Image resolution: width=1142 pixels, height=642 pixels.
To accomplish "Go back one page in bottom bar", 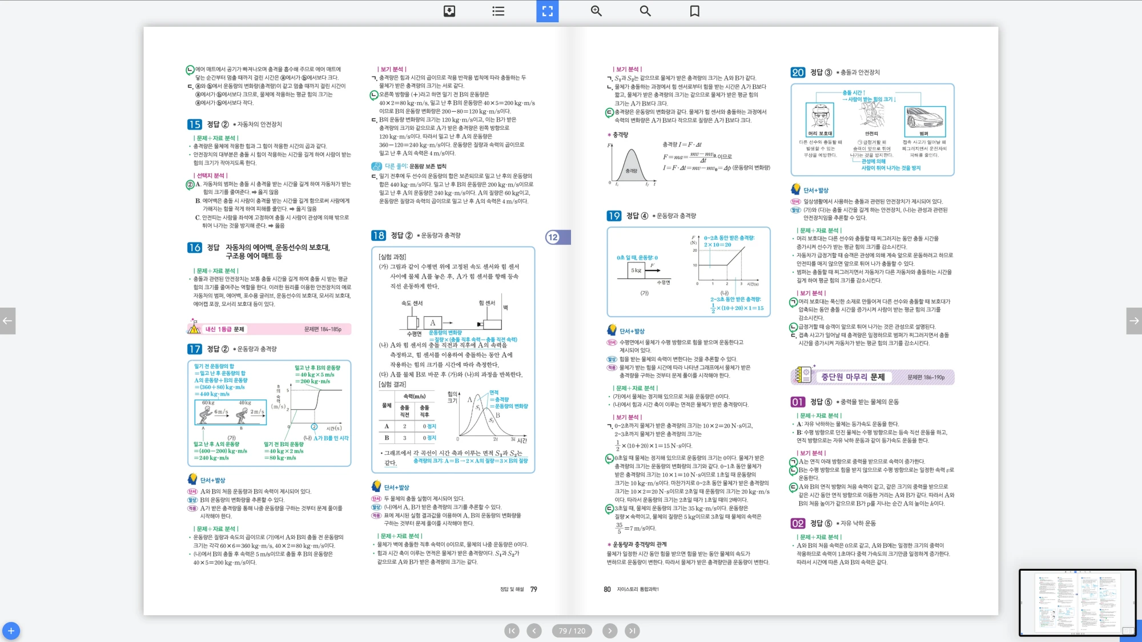I will point(534,631).
